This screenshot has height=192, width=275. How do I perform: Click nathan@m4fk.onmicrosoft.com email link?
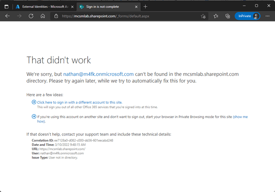tap(98, 74)
